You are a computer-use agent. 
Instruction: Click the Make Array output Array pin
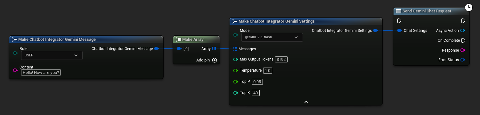214,49
